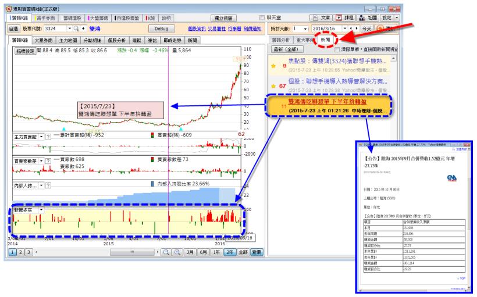Click left arrow of chart scrollbar
This screenshot has width=477, height=297.
pyautogui.click(x=37, y=252)
